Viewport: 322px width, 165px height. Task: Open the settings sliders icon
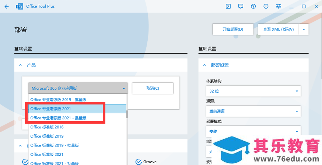[279, 6]
